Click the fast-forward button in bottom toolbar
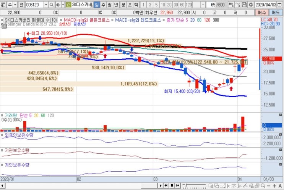Image resolution: width=284 pixels, height=190 pixels. point(178,185)
